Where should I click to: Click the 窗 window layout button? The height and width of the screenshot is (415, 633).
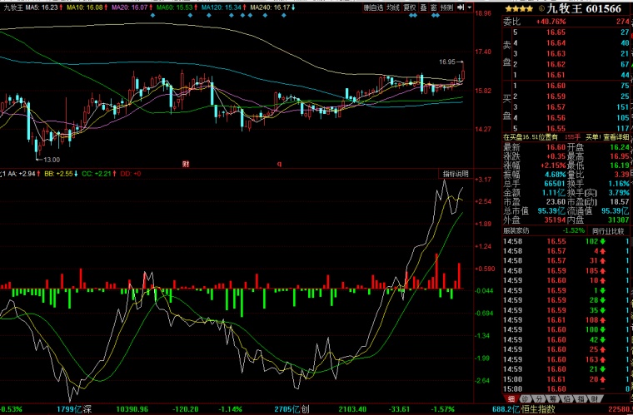(x=434, y=7)
